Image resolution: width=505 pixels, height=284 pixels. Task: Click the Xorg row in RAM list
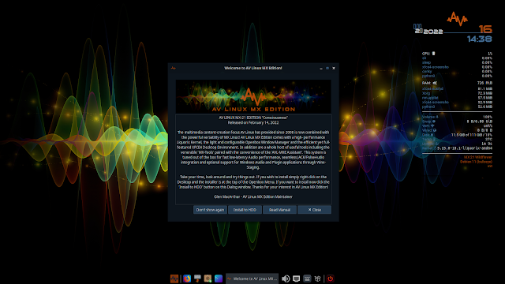[457, 93]
